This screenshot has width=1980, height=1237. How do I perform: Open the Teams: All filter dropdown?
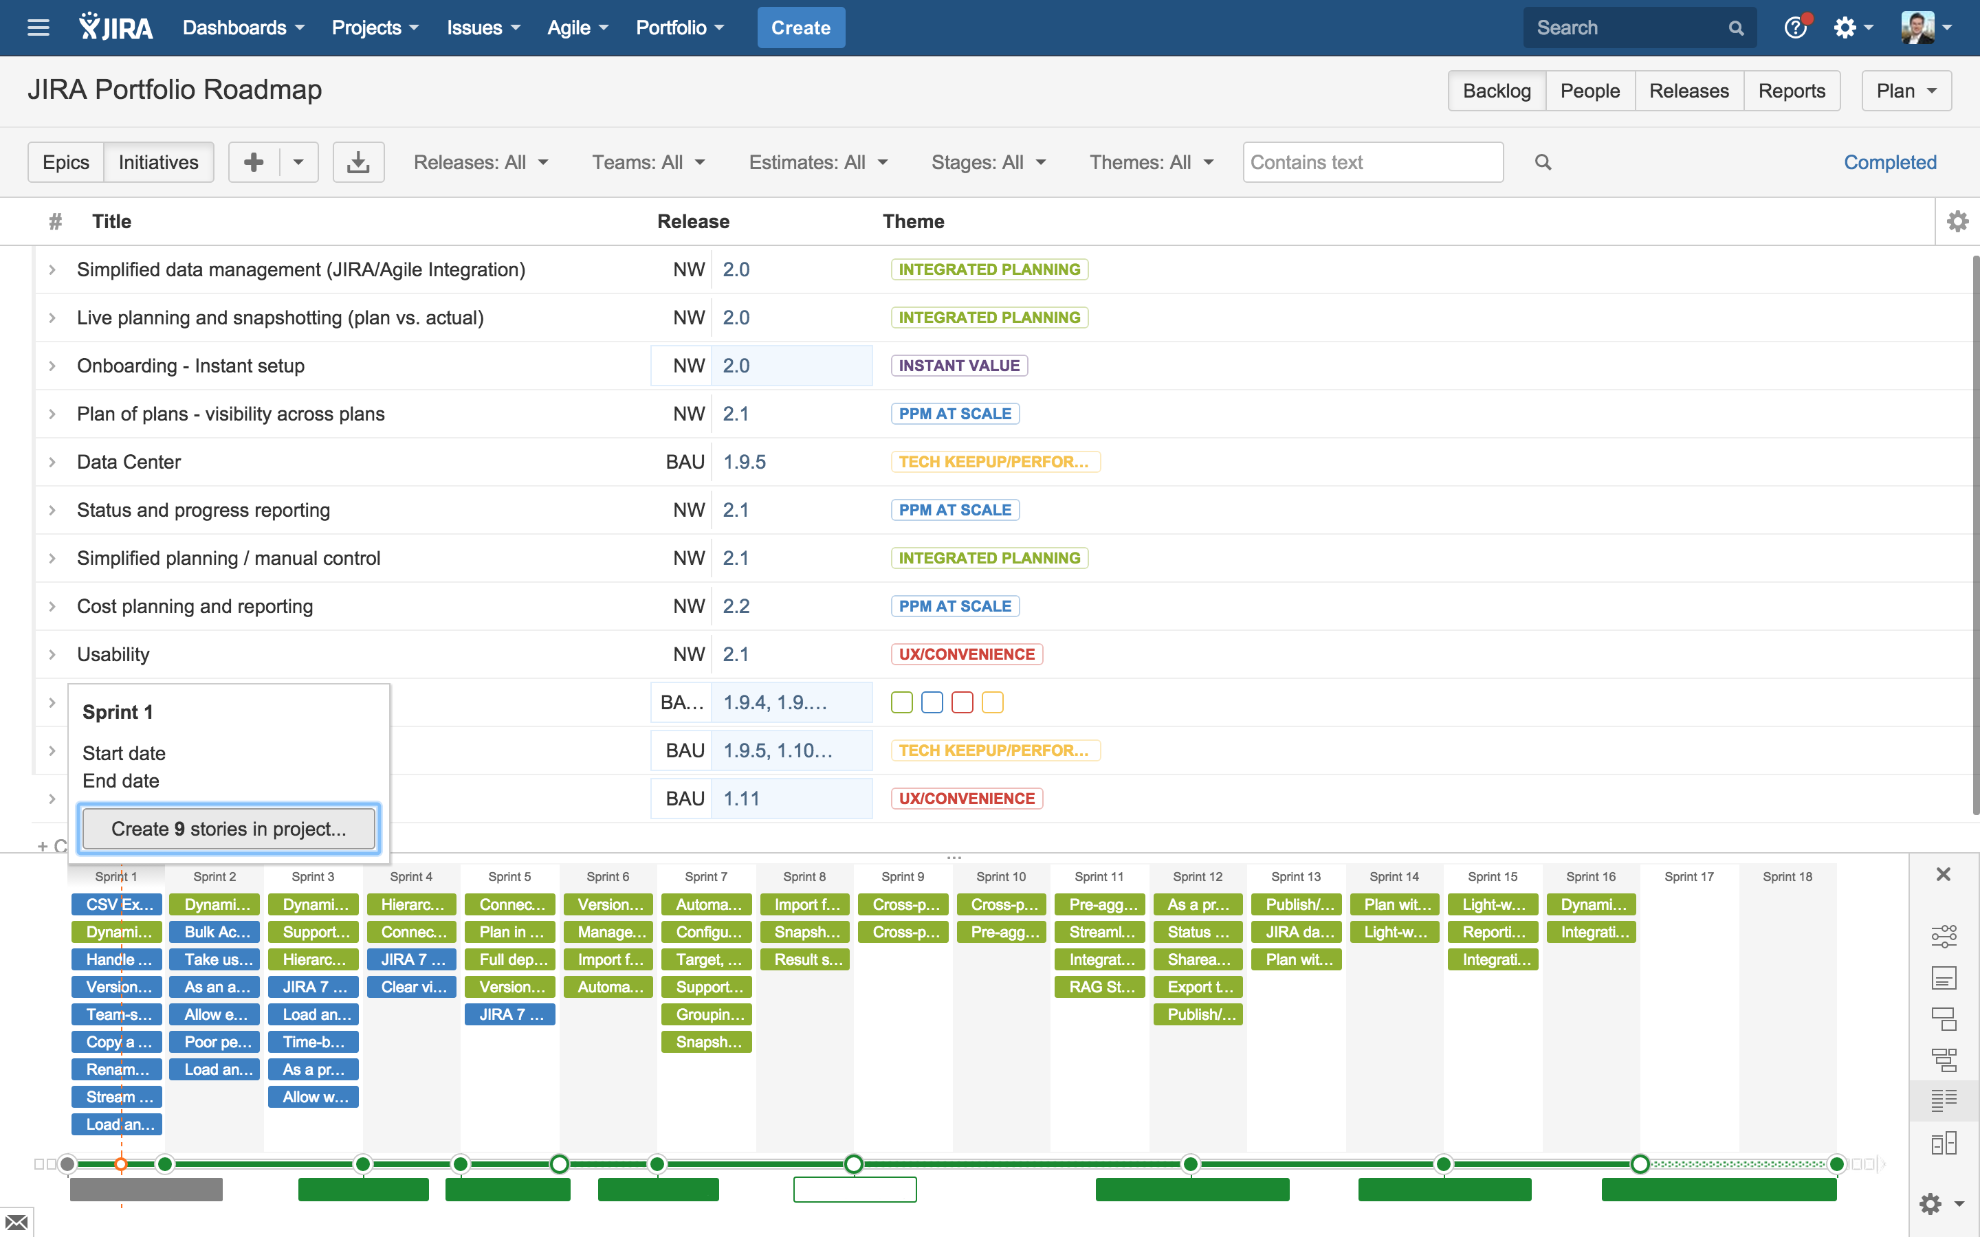coord(648,162)
